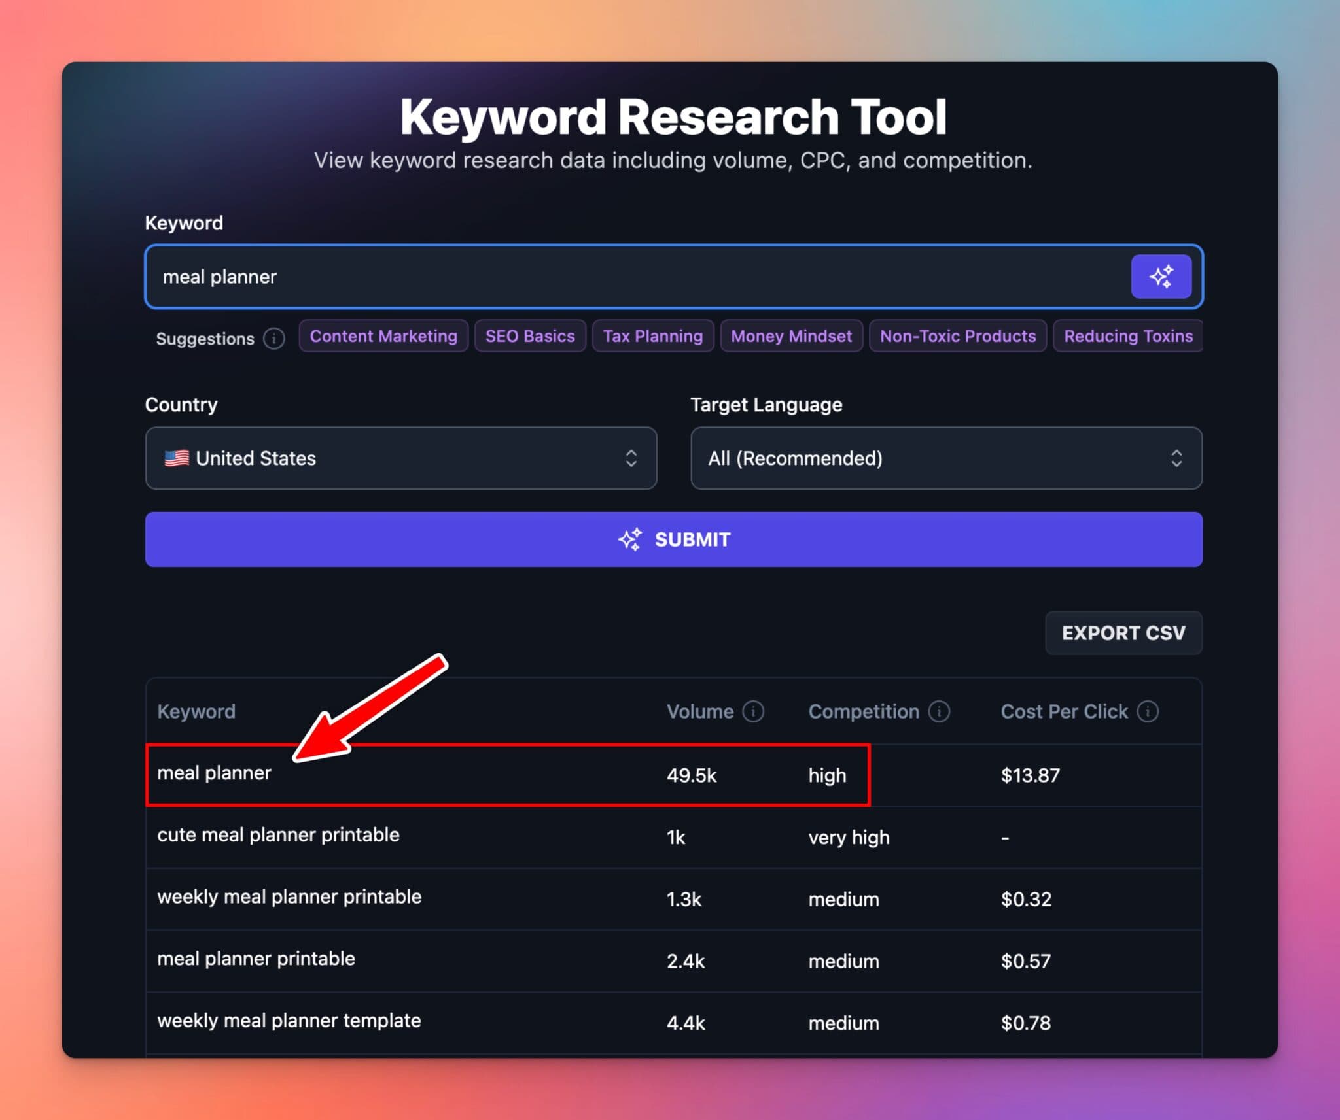This screenshot has width=1340, height=1120.
Task: Click the Volume column info icon
Action: coord(754,711)
